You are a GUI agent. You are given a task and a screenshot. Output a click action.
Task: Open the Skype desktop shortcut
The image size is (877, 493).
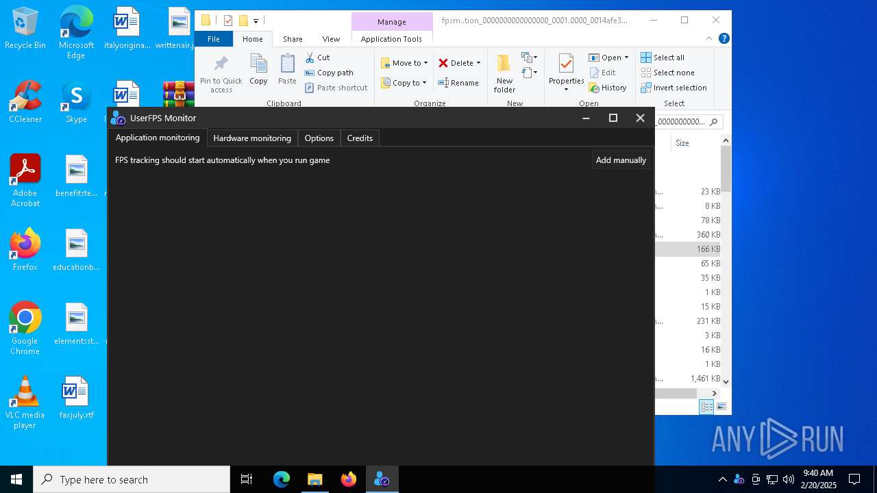[76, 102]
